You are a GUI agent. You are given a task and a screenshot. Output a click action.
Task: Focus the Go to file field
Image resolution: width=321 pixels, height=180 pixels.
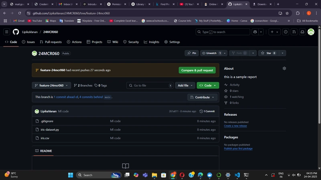pos(150,85)
